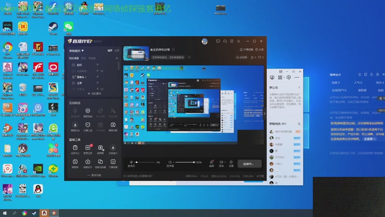This screenshot has width=385, height=217.
Task: Add a new scene with plus icon
Action: (117, 58)
